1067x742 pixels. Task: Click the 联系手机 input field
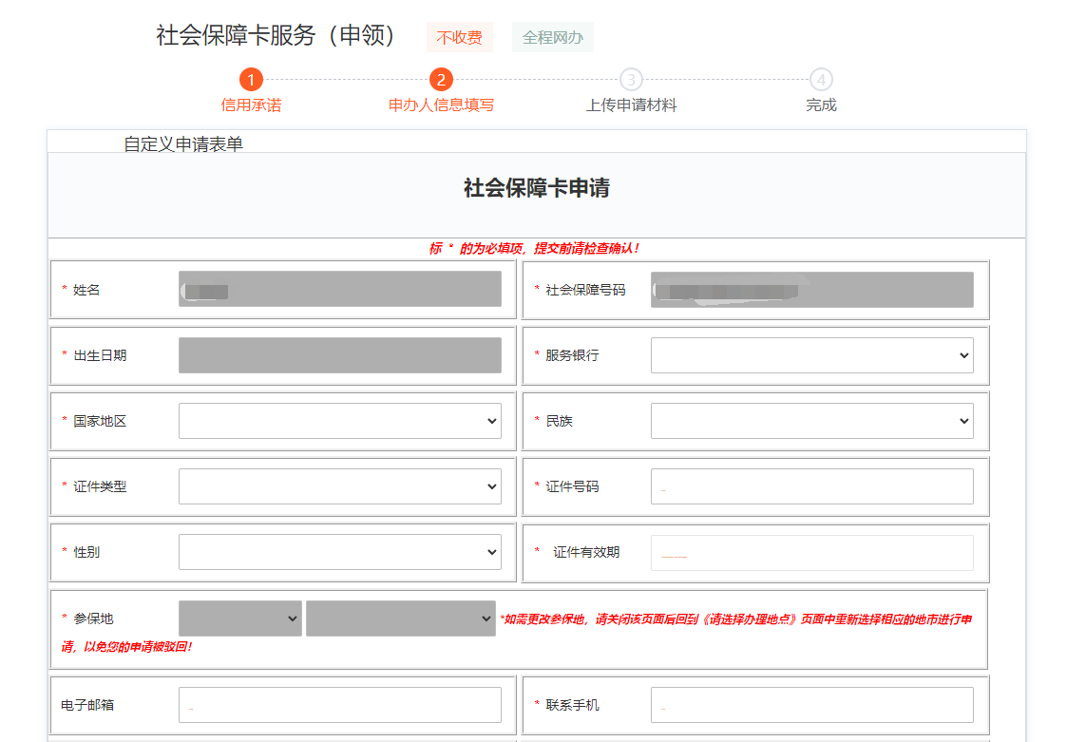tap(811, 705)
